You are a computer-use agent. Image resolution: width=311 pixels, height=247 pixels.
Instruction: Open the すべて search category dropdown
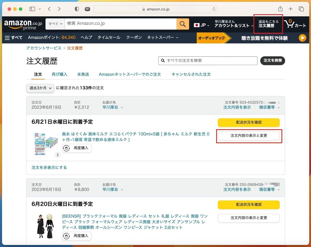pyautogui.click(x=55, y=24)
